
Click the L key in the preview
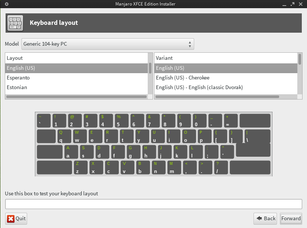click(196, 152)
